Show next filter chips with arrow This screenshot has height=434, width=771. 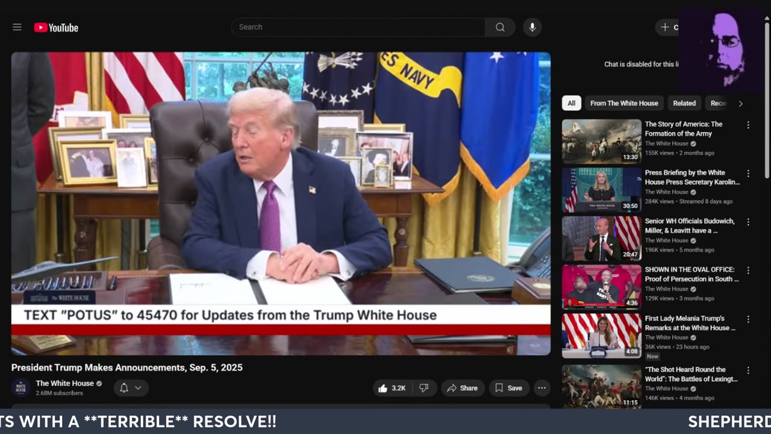740,104
